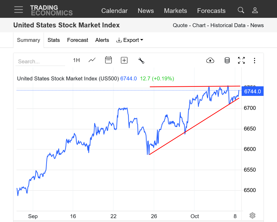
Task: Expand chart to fullscreen
Action: tap(241, 60)
